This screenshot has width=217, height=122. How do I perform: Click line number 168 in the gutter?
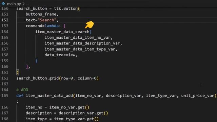(5, 119)
